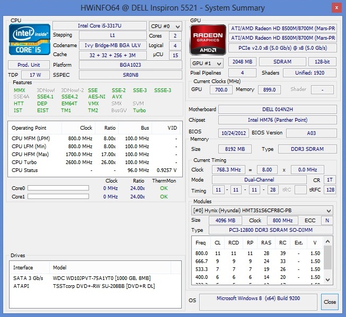Click the Close button
The height and width of the screenshot is (317, 346).
(x=330, y=302)
